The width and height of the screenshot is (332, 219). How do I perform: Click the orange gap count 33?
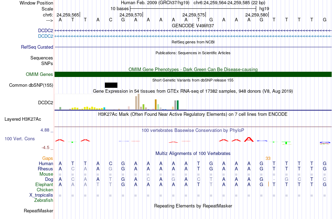point(268,158)
